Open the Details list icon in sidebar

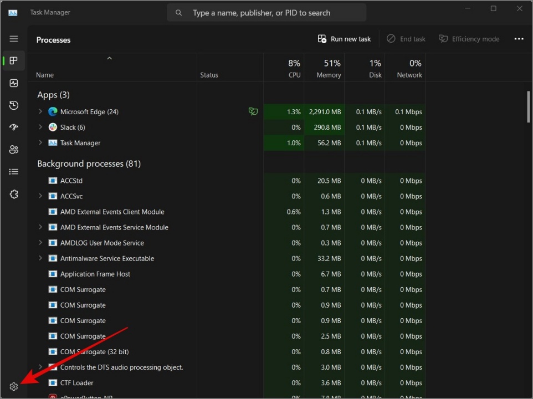[x=14, y=172]
